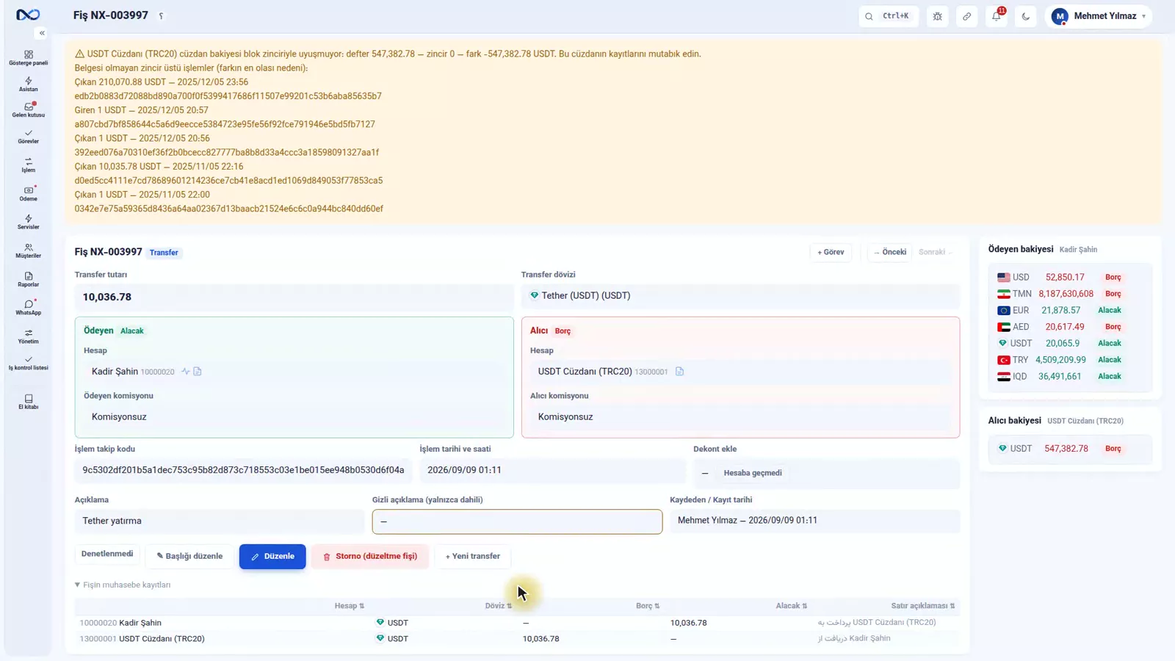The height and width of the screenshot is (661, 1175).
Task: Open the Ctrl+K search box
Action: pyautogui.click(x=889, y=16)
